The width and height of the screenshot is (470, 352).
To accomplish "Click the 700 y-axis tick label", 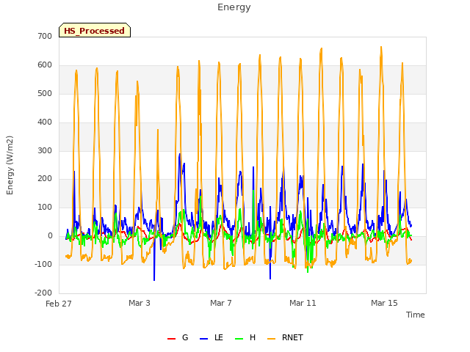I will [x=45, y=36].
